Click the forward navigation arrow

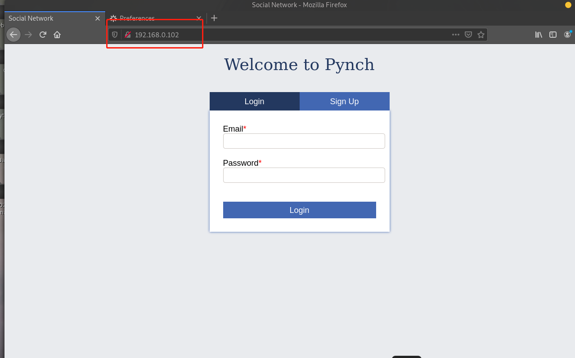click(28, 35)
